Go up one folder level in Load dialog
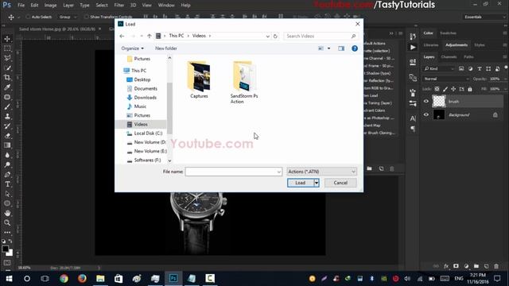The image size is (509, 286). point(149,36)
